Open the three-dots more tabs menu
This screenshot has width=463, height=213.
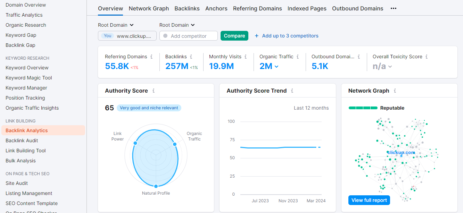(x=394, y=8)
